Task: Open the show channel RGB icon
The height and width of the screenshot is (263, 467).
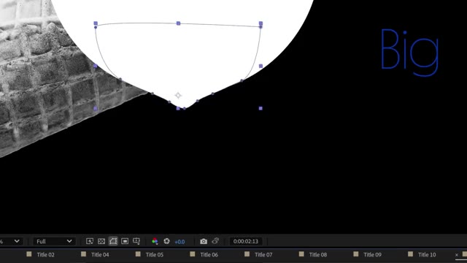Action: 155,241
